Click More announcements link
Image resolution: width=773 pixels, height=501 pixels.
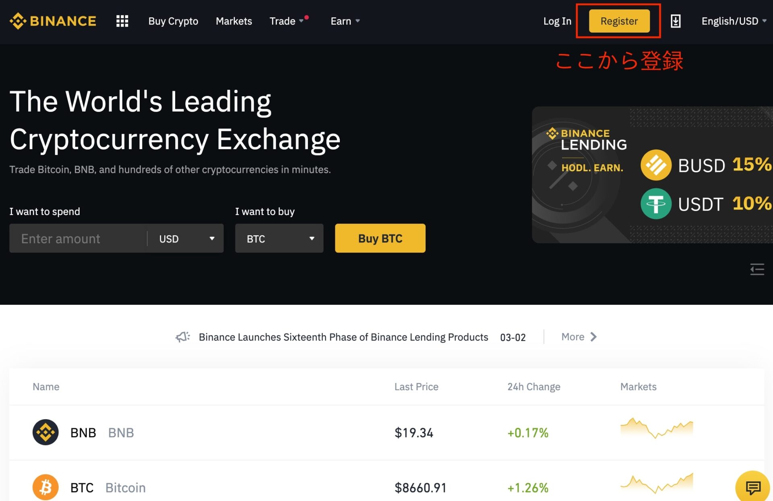[579, 337]
